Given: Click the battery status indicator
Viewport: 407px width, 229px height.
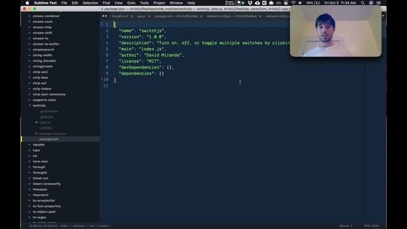Looking at the screenshot, I should click(313, 3).
